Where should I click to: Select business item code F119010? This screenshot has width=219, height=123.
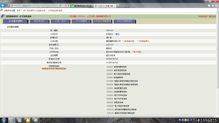pyautogui.click(x=110, y=95)
